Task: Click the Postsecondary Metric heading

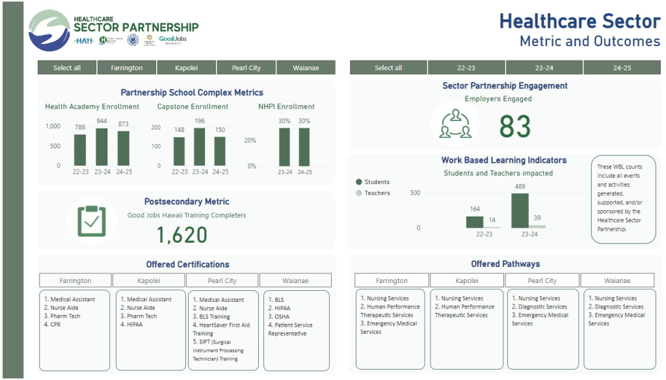Action: (187, 202)
